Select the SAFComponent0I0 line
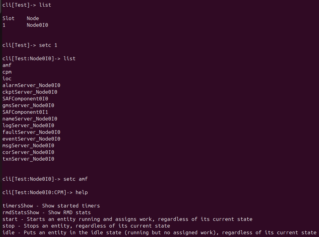The image size is (319, 237). tap(25, 99)
